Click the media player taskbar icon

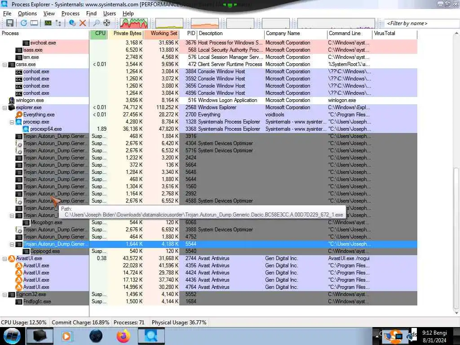[67, 336]
